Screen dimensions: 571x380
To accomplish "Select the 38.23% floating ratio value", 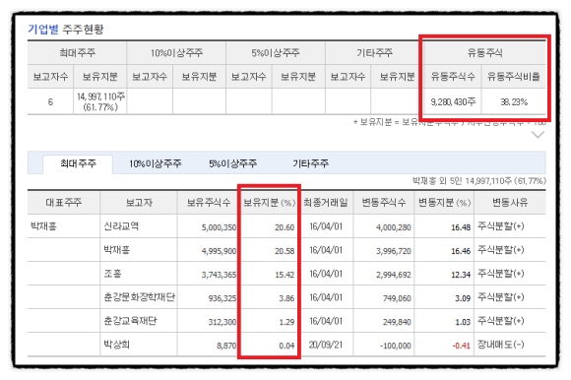I will tap(514, 102).
